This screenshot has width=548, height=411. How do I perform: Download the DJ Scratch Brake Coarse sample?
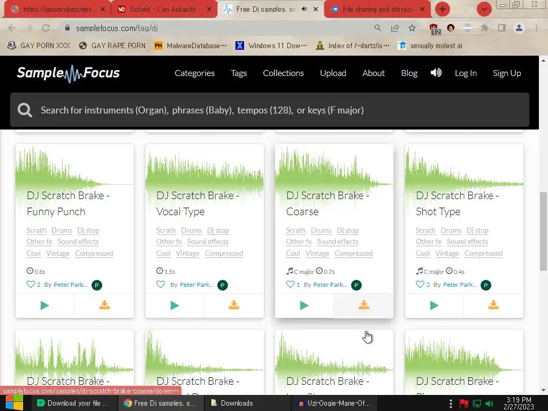[364, 306]
